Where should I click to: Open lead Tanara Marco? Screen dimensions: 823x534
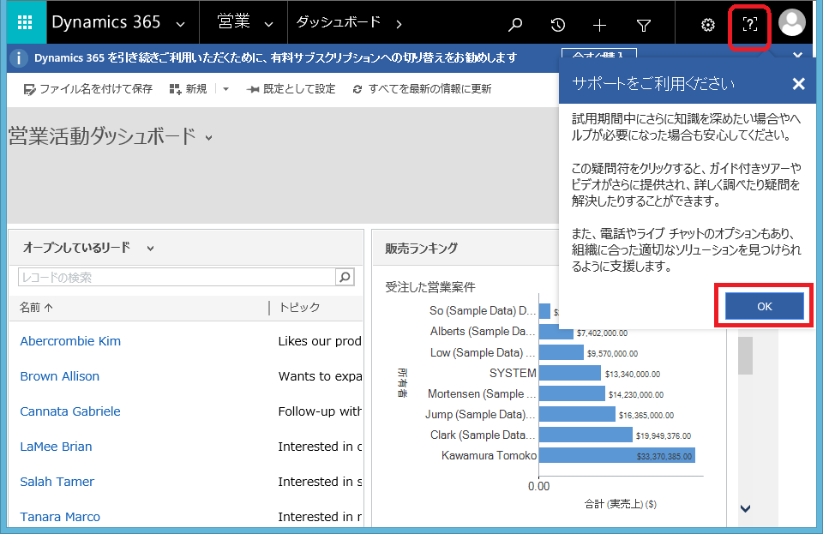60,517
